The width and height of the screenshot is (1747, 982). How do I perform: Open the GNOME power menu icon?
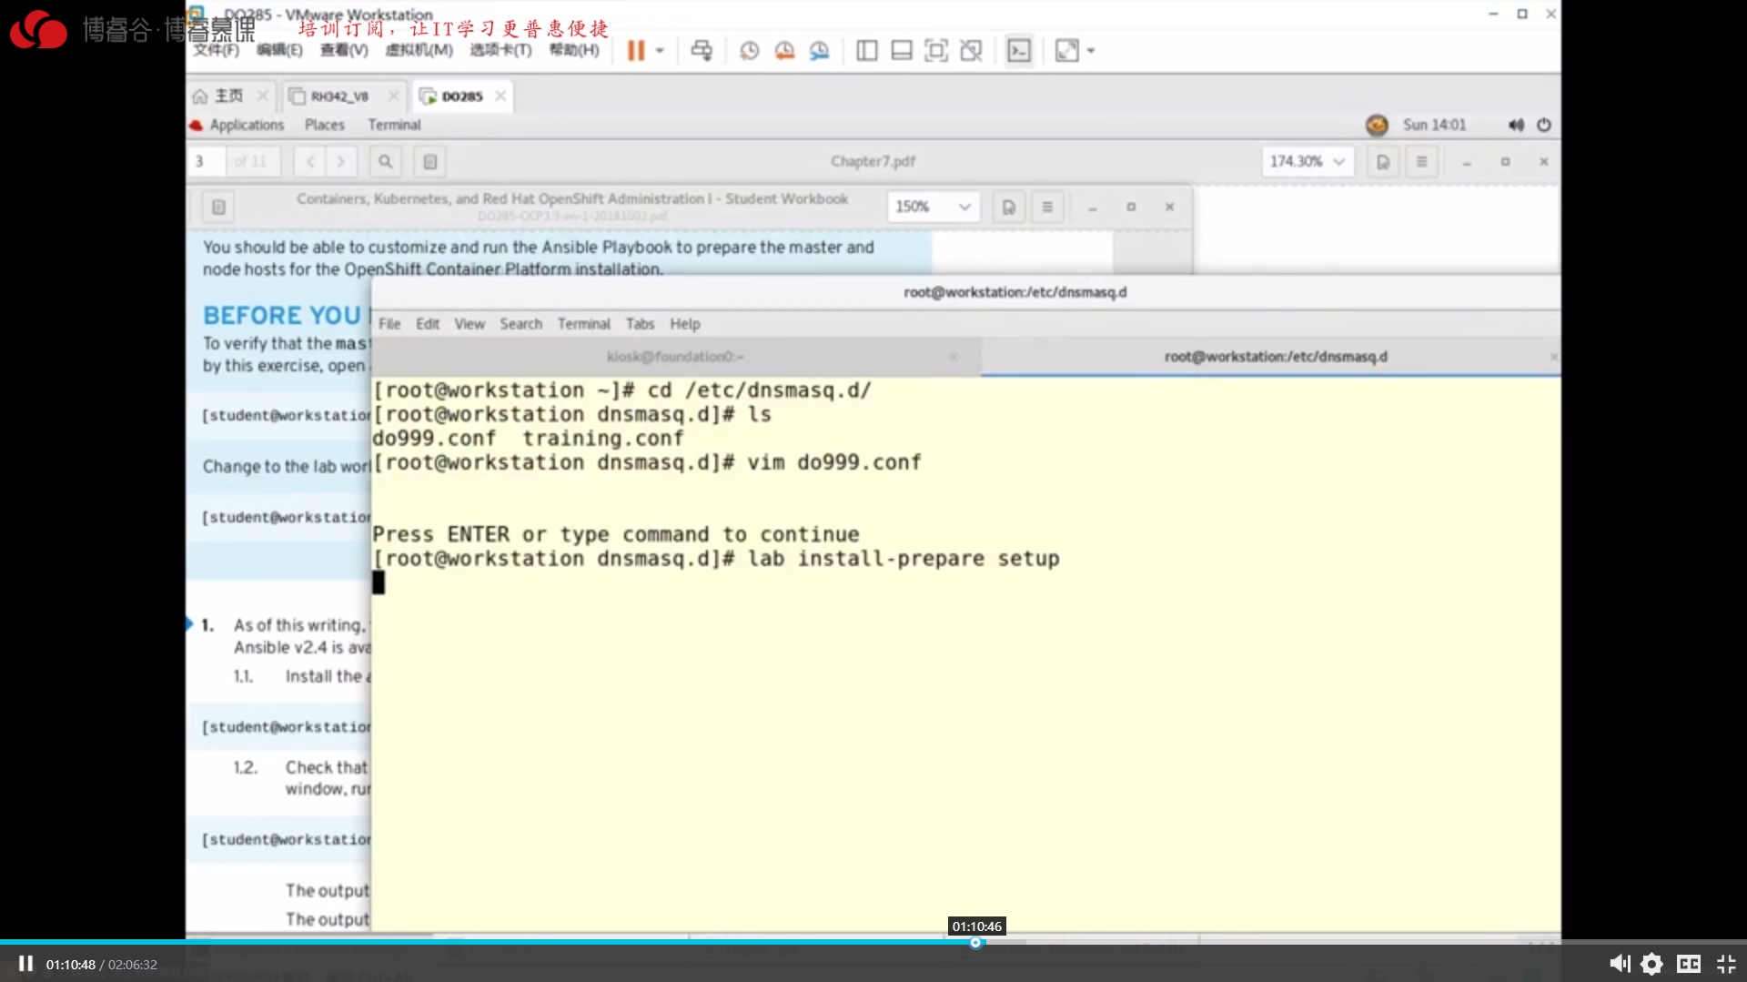(1544, 125)
